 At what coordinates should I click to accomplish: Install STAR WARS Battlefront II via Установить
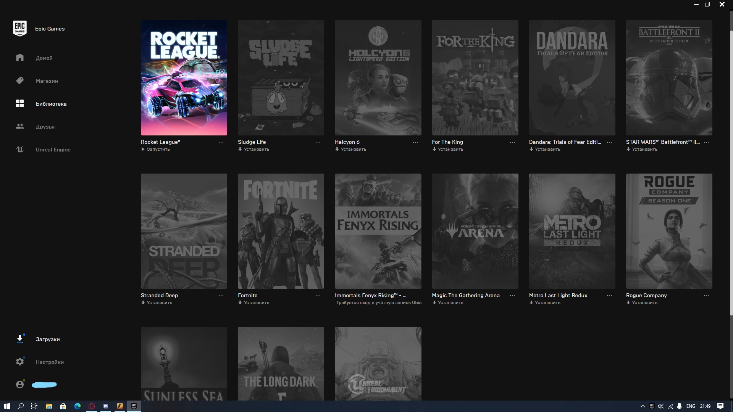pyautogui.click(x=642, y=149)
